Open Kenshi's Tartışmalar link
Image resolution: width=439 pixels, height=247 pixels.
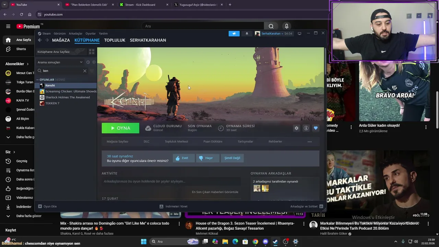click(245, 142)
